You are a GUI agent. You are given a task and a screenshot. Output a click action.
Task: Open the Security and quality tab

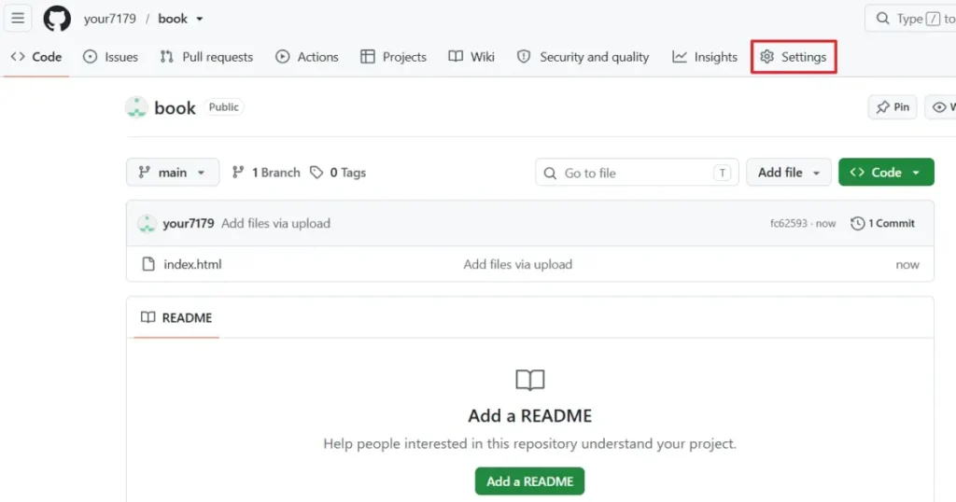tap(583, 57)
